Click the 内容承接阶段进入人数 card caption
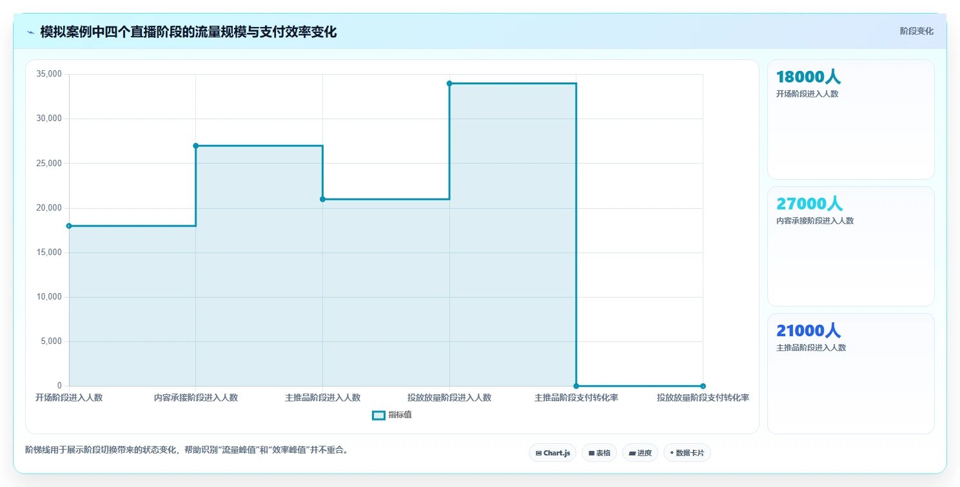The image size is (960, 487). [815, 220]
